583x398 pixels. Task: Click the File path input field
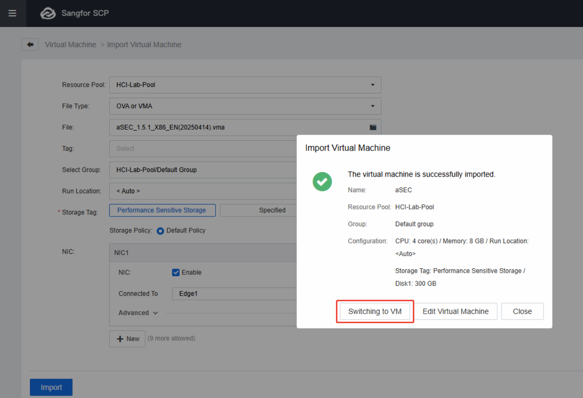pos(245,128)
